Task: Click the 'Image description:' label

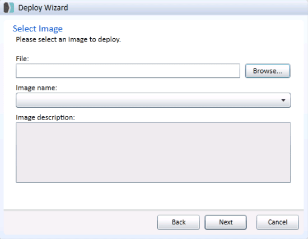Action: 45,117
